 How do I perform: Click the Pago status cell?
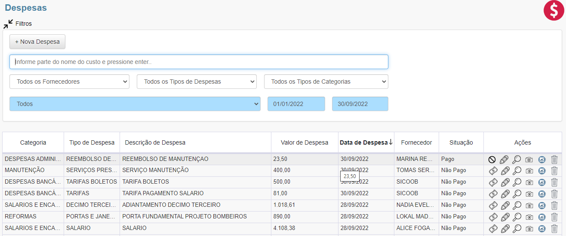461,159
